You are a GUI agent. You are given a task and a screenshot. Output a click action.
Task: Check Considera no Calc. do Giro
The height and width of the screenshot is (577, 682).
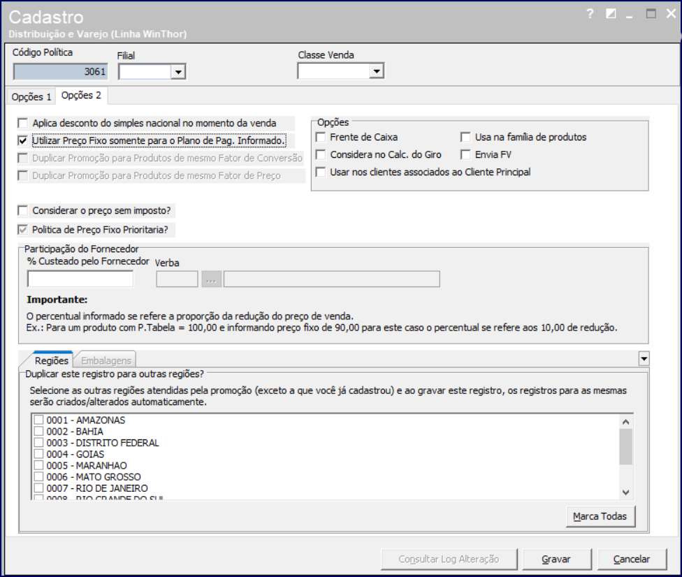pos(321,154)
